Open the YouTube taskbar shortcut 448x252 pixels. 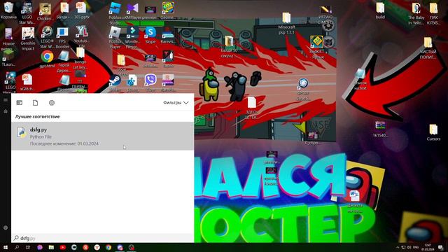(62, 247)
